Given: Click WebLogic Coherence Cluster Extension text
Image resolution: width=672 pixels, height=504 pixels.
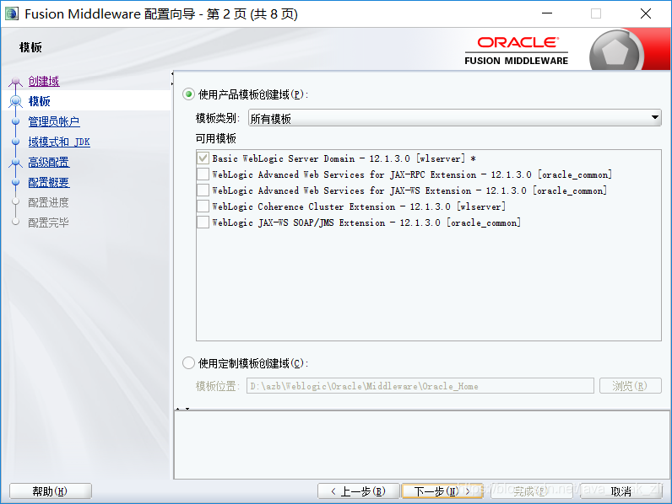Looking at the screenshot, I should 359,206.
